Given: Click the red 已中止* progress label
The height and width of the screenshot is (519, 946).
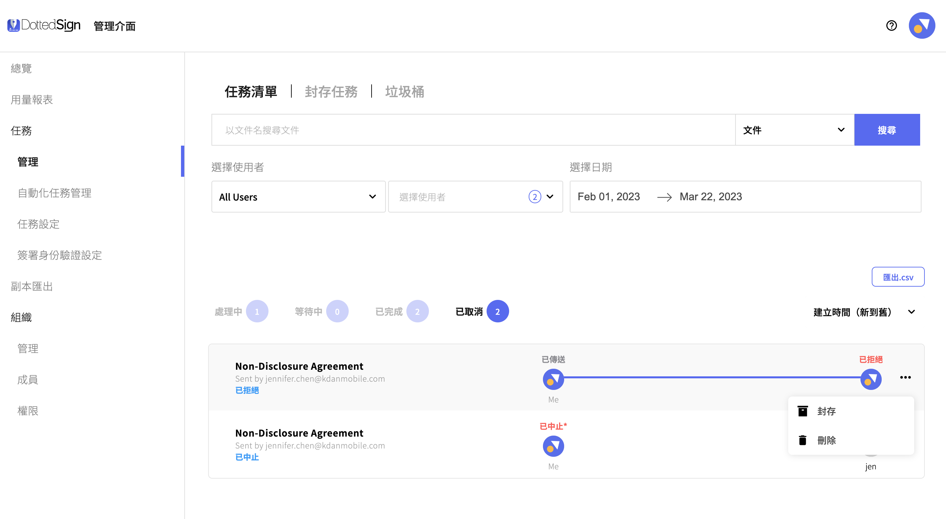Looking at the screenshot, I should 554,426.
